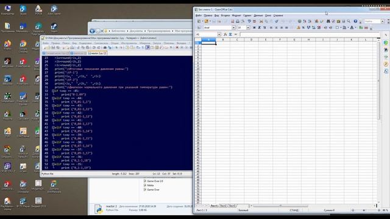Collapse the fold marker at code line 52

pyautogui.click(x=53, y=164)
